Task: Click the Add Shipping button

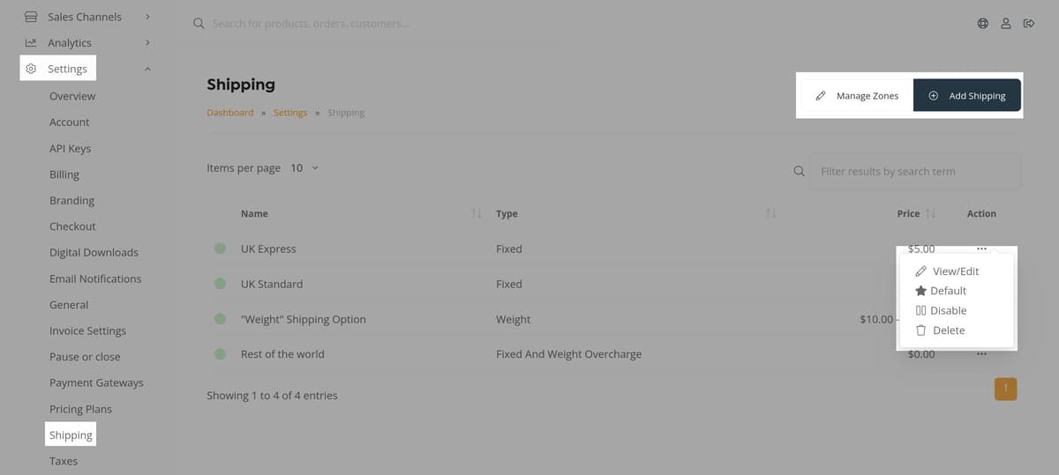Action: point(967,96)
